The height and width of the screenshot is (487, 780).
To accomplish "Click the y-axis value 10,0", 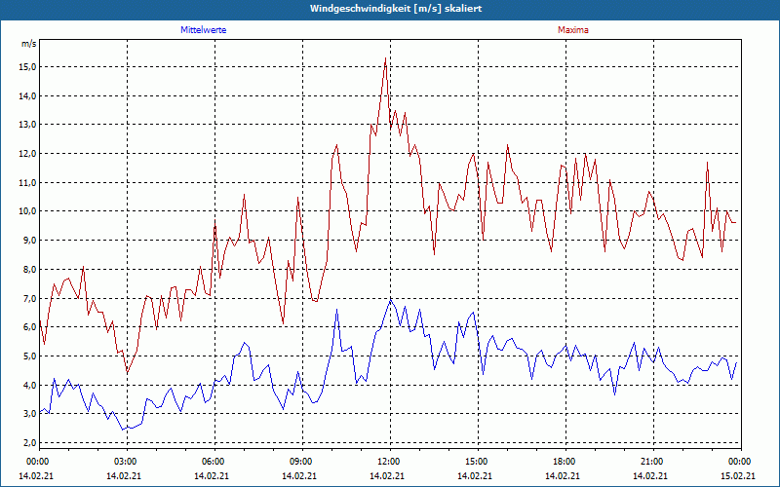I will click(28, 211).
